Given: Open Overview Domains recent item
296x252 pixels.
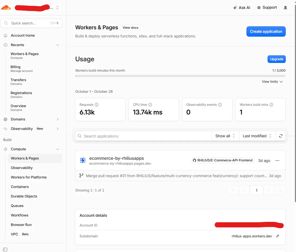Looking at the screenshot, I should (18, 108).
